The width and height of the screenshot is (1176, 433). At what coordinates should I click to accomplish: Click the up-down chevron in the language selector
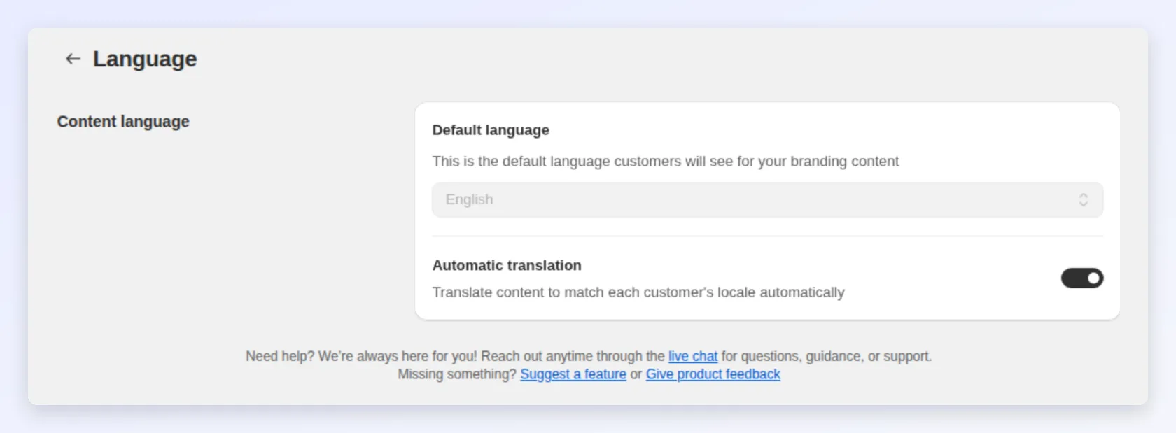click(x=1083, y=200)
